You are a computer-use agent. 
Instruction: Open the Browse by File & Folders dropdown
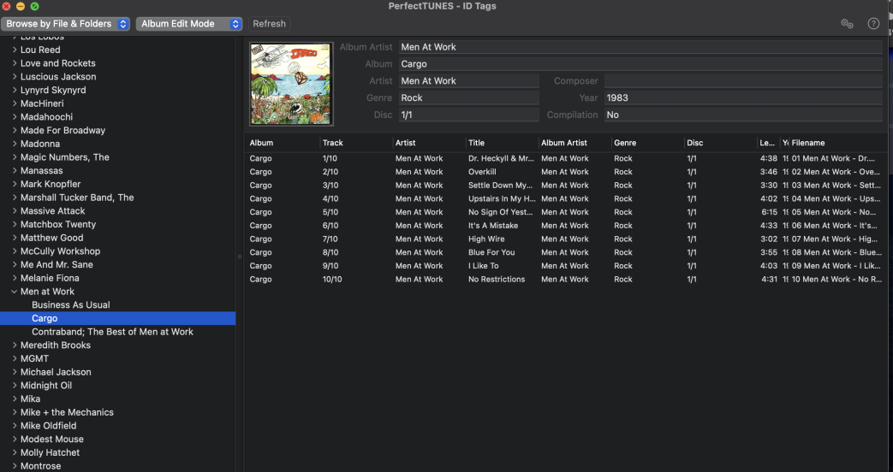(67, 24)
